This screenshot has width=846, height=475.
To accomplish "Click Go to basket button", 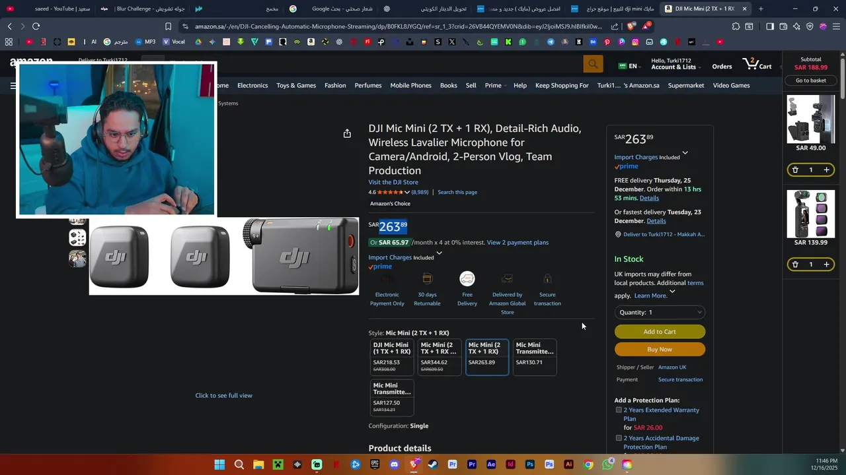I will coord(811,80).
